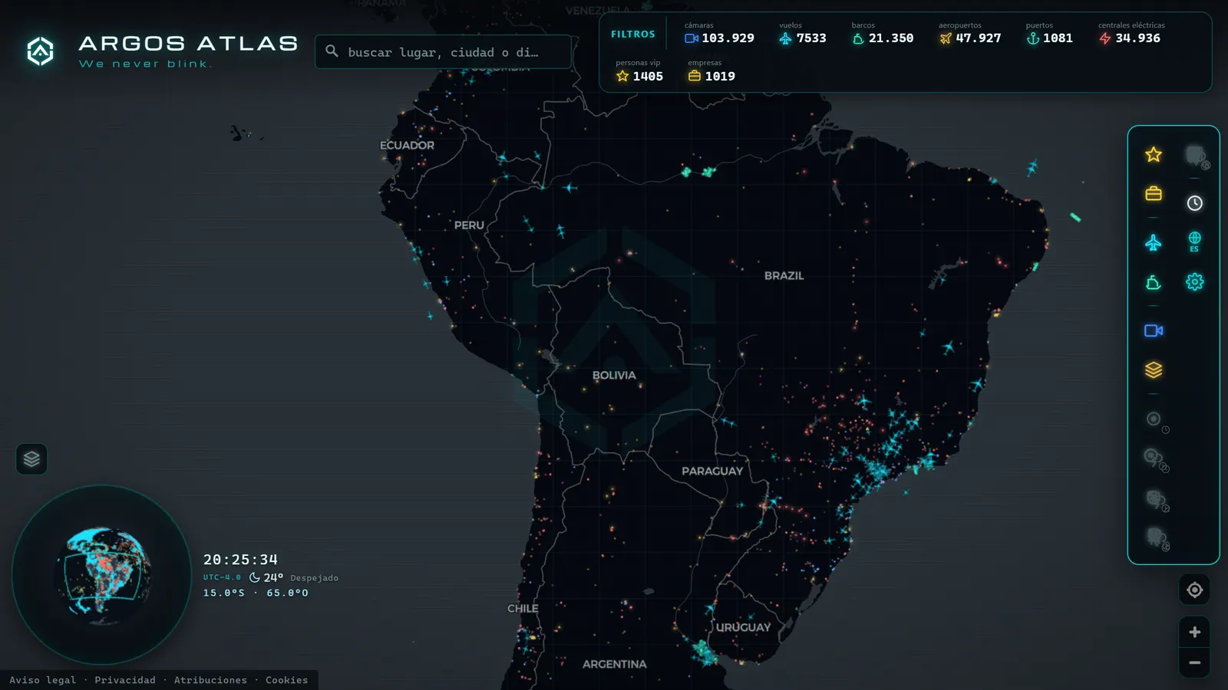Toggle the flights airplane layer in sidebar
1228x690 pixels.
coord(1153,243)
